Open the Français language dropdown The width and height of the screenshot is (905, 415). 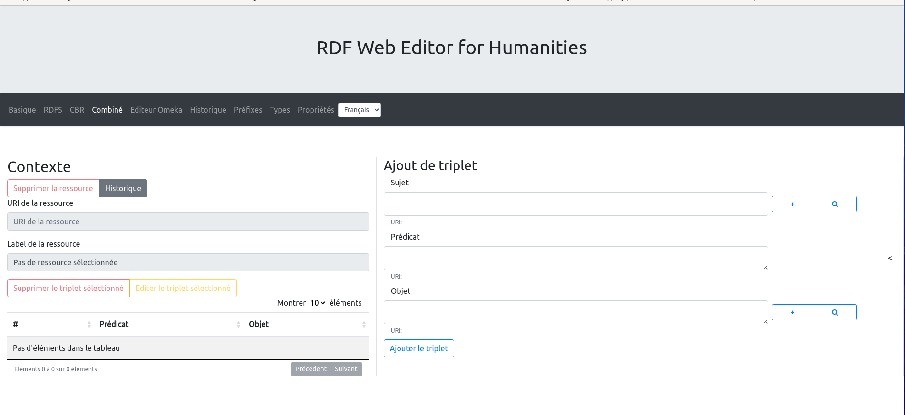[359, 110]
